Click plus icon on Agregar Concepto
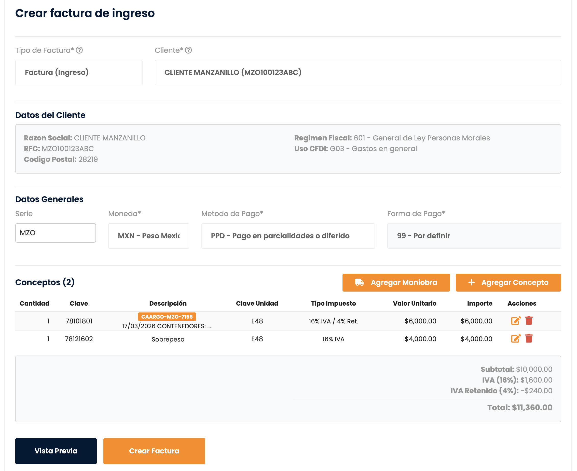Viewport: 577px width, 471px height. [471, 282]
